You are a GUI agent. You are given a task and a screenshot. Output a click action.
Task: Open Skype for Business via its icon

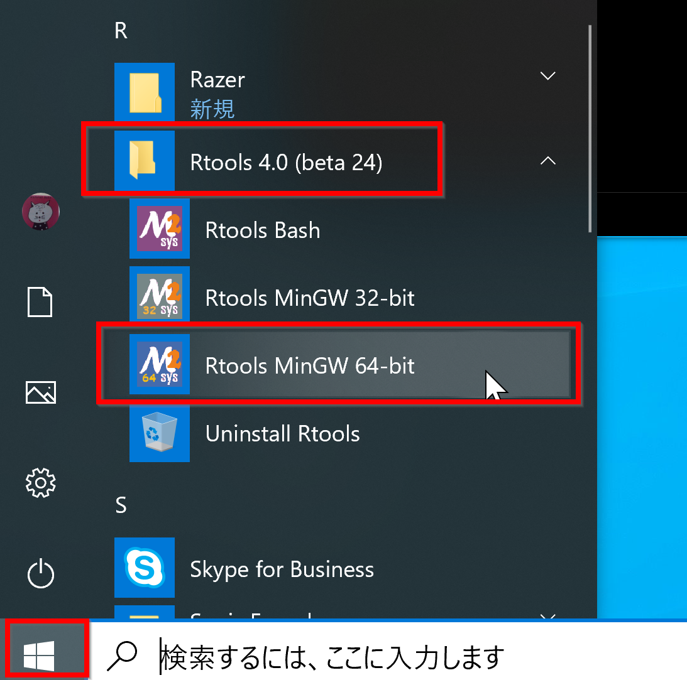click(x=145, y=568)
